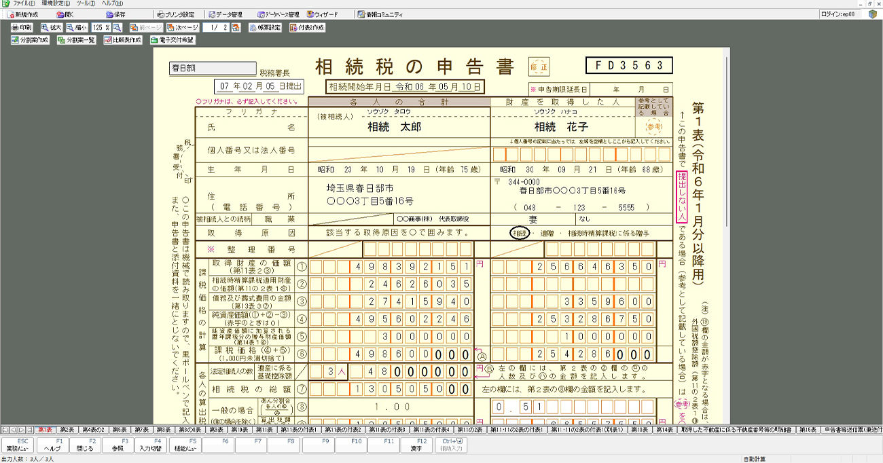Go to next page with 次ページ
883x463 pixels.
click(x=182, y=28)
